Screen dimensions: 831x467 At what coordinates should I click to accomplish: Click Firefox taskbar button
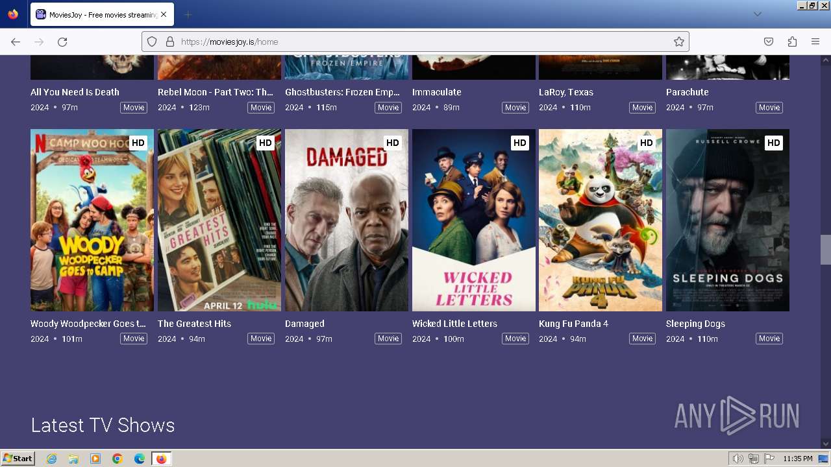(161, 459)
